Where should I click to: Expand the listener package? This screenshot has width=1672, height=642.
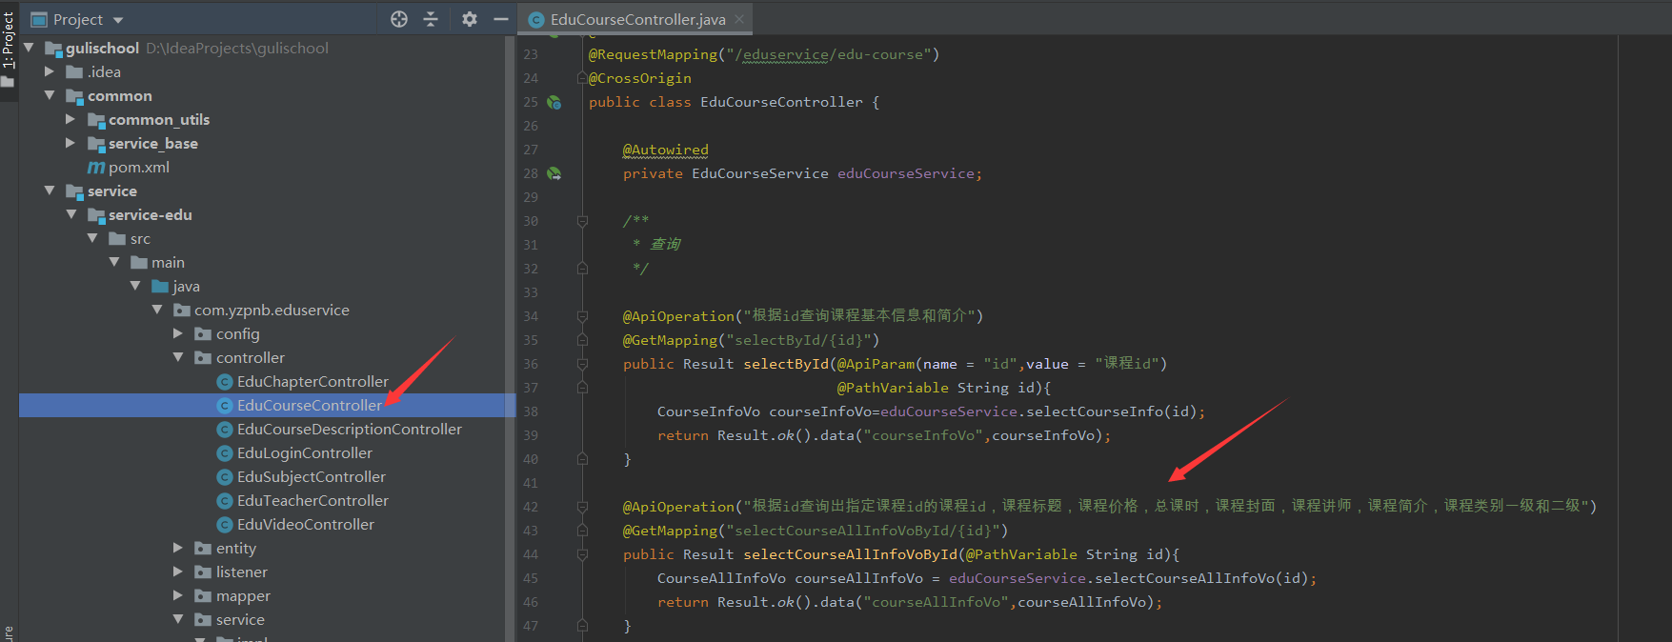178,572
